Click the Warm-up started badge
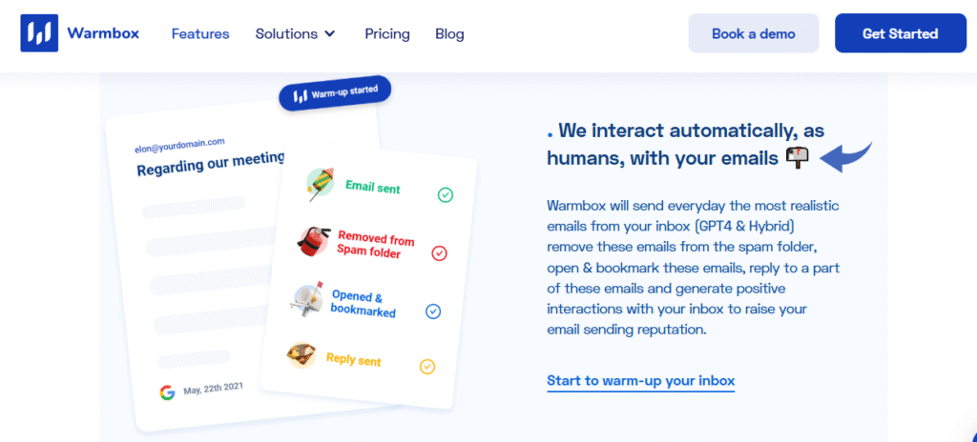The image size is (977, 442). (x=335, y=93)
